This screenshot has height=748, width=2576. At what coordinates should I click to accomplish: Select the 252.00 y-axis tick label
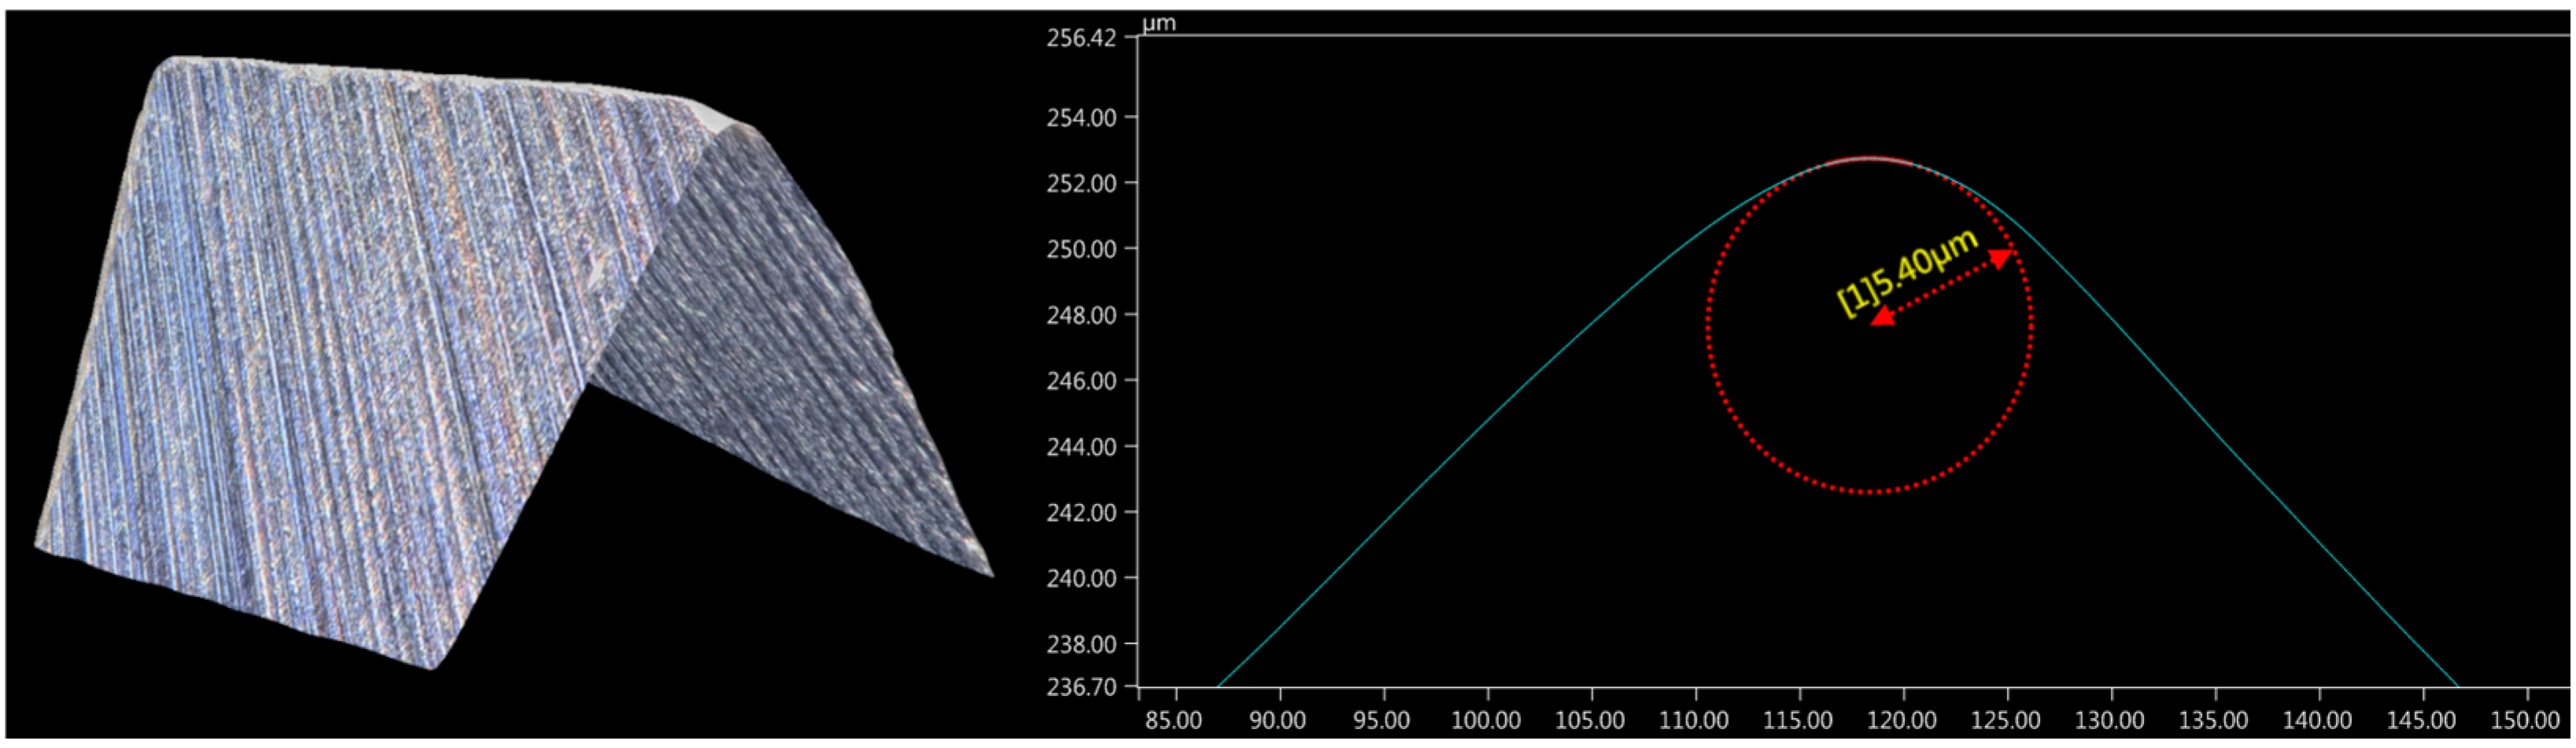tap(1080, 183)
